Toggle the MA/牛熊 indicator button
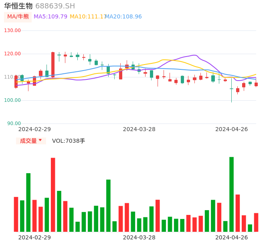This screenshot has width=275, height=243. 18,17
